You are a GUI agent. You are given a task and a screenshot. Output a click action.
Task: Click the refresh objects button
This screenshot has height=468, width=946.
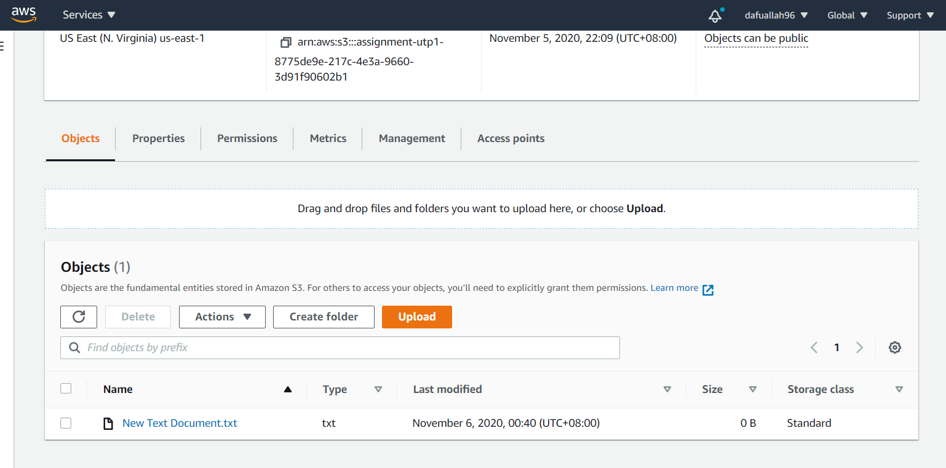(x=79, y=317)
